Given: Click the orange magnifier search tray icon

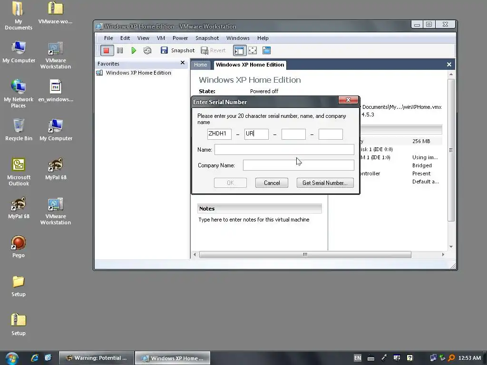Looking at the screenshot, I should [x=452, y=358].
